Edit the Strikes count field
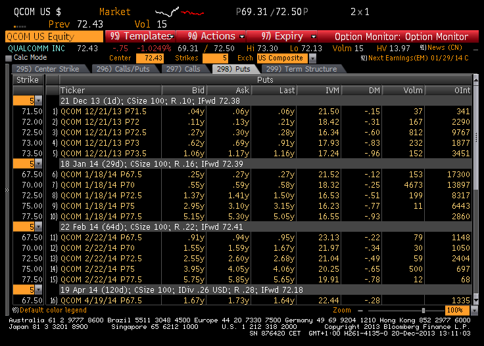 [215, 58]
